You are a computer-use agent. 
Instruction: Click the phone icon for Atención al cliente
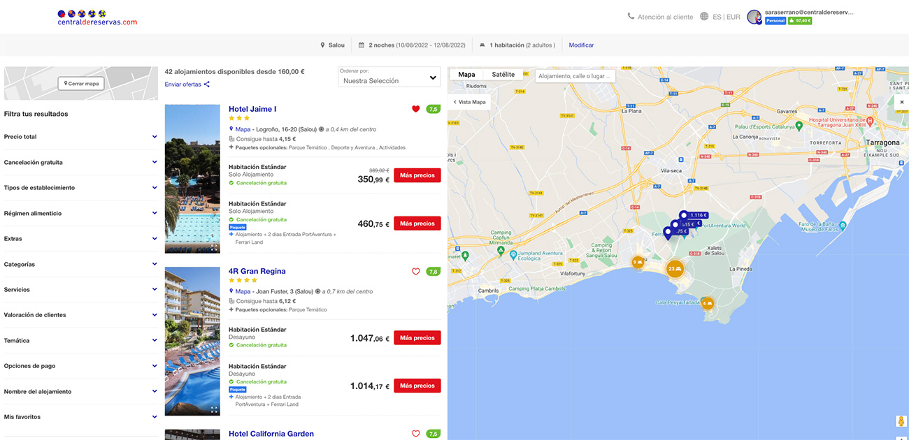631,16
